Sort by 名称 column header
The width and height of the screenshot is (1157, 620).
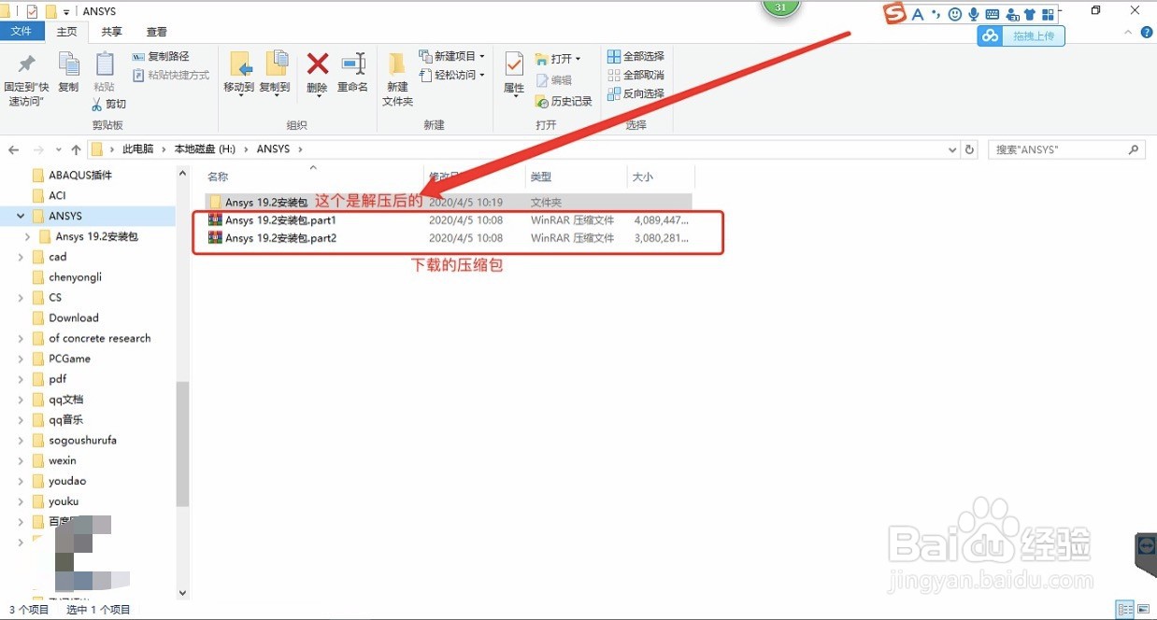click(x=218, y=176)
